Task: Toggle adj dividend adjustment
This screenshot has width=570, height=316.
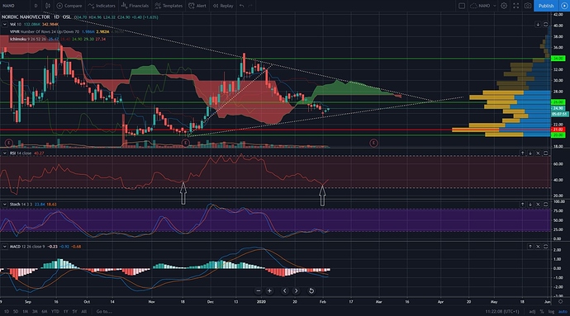Action: pos(532,312)
